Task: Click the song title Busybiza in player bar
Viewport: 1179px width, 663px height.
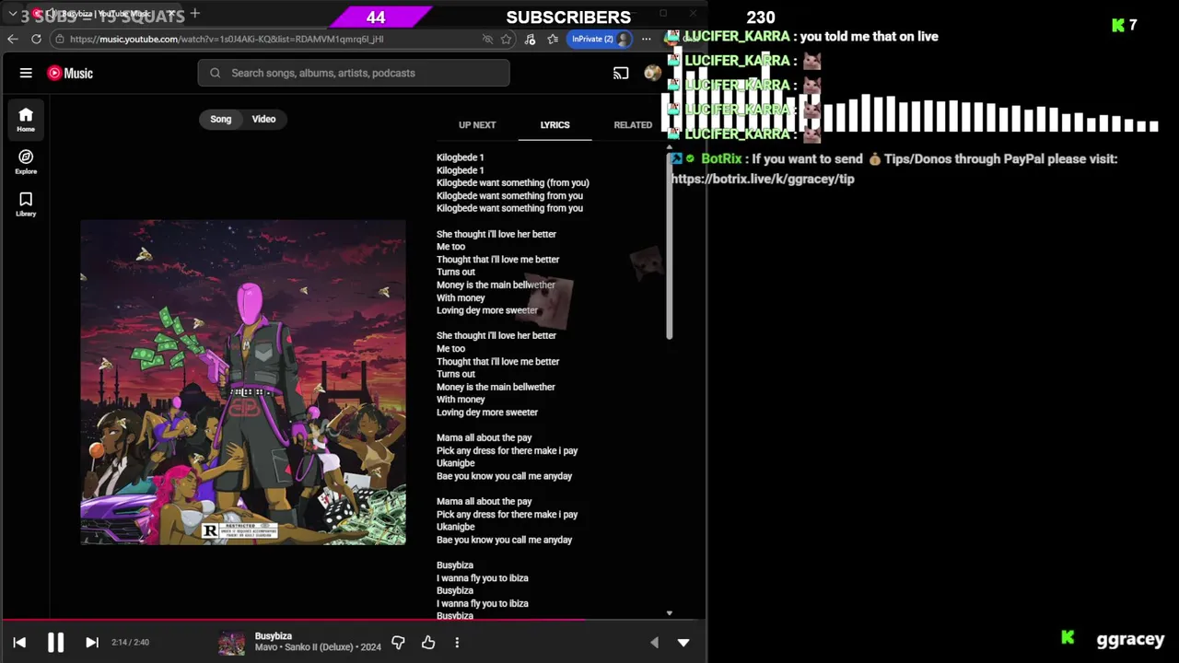Action: point(274,636)
